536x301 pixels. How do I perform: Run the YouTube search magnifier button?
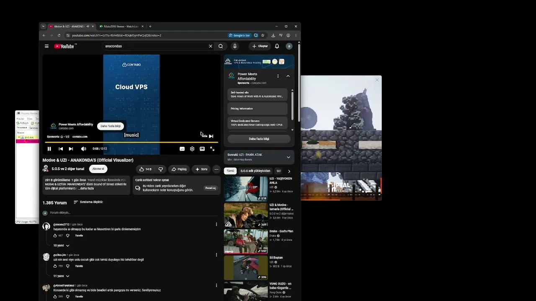(221, 46)
